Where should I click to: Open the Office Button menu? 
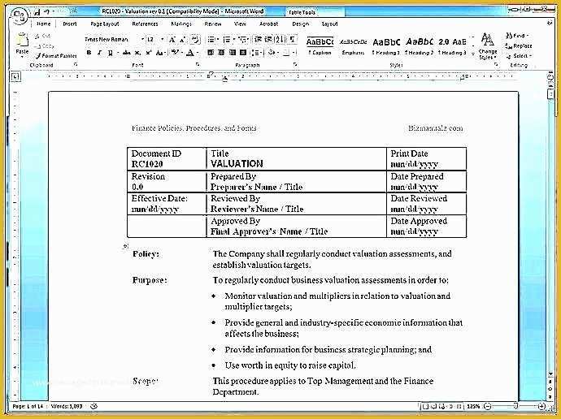pos(19,16)
